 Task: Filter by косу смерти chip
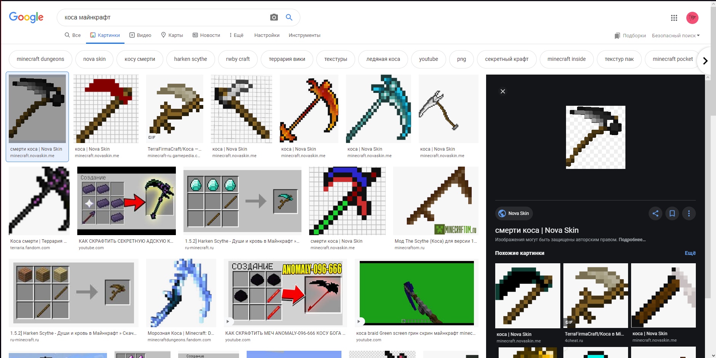point(140,59)
